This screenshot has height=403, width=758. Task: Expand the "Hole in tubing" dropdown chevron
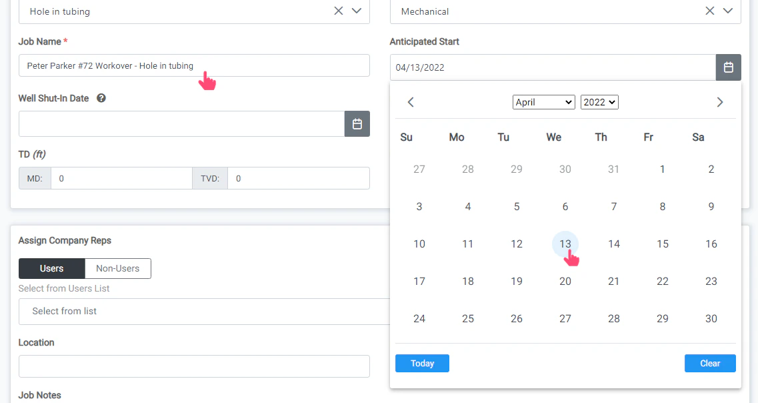[357, 11]
